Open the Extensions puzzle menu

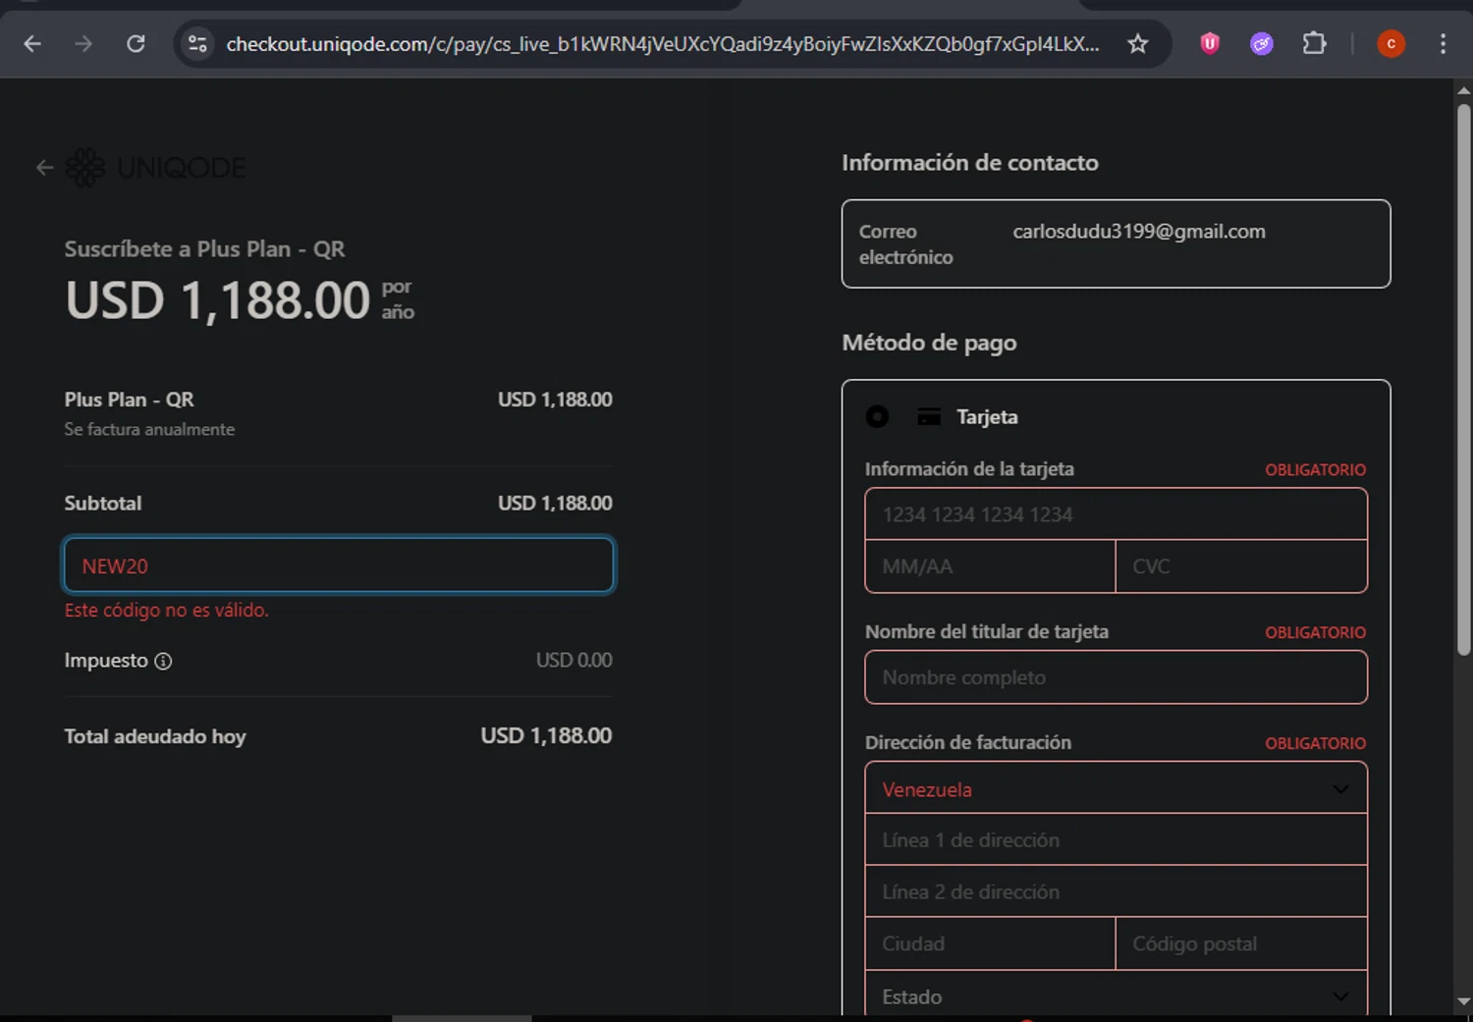tap(1314, 43)
